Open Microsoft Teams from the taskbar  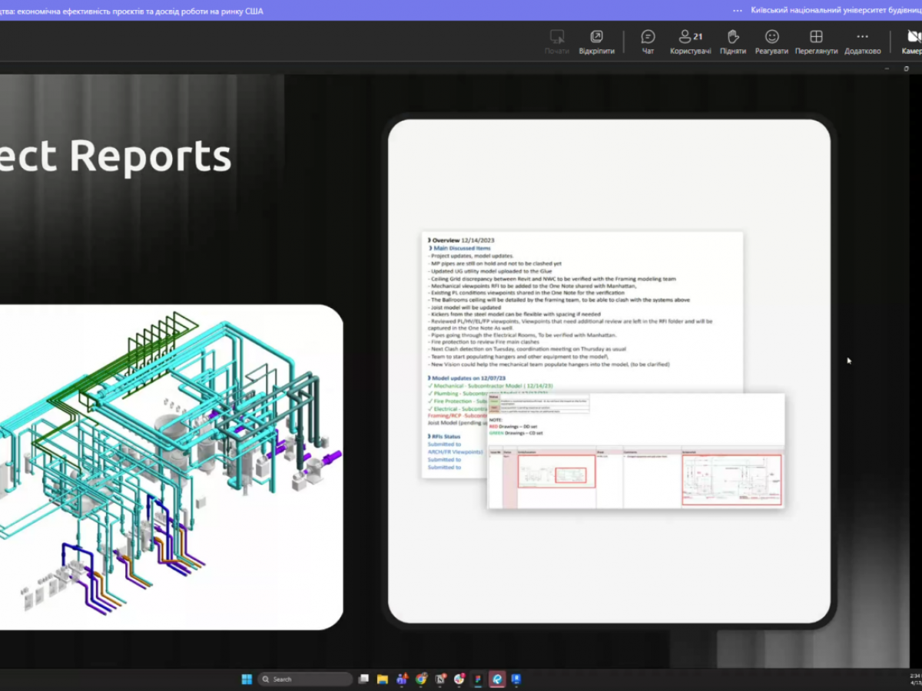402,679
